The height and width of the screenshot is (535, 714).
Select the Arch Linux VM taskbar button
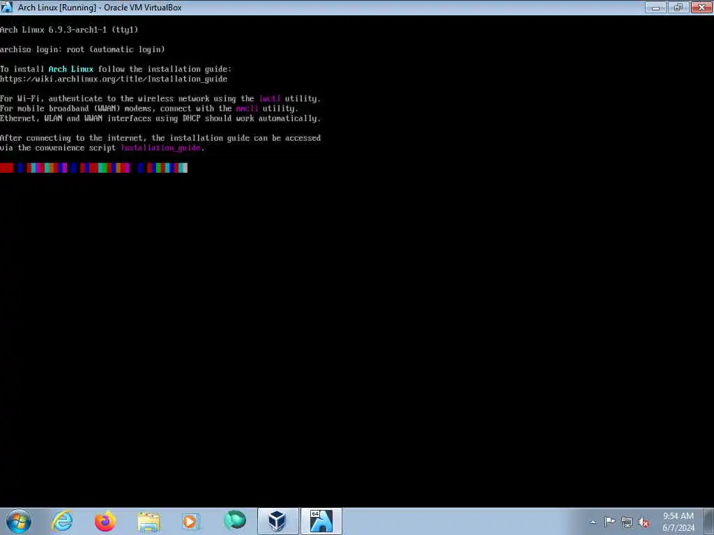pyautogui.click(x=321, y=521)
